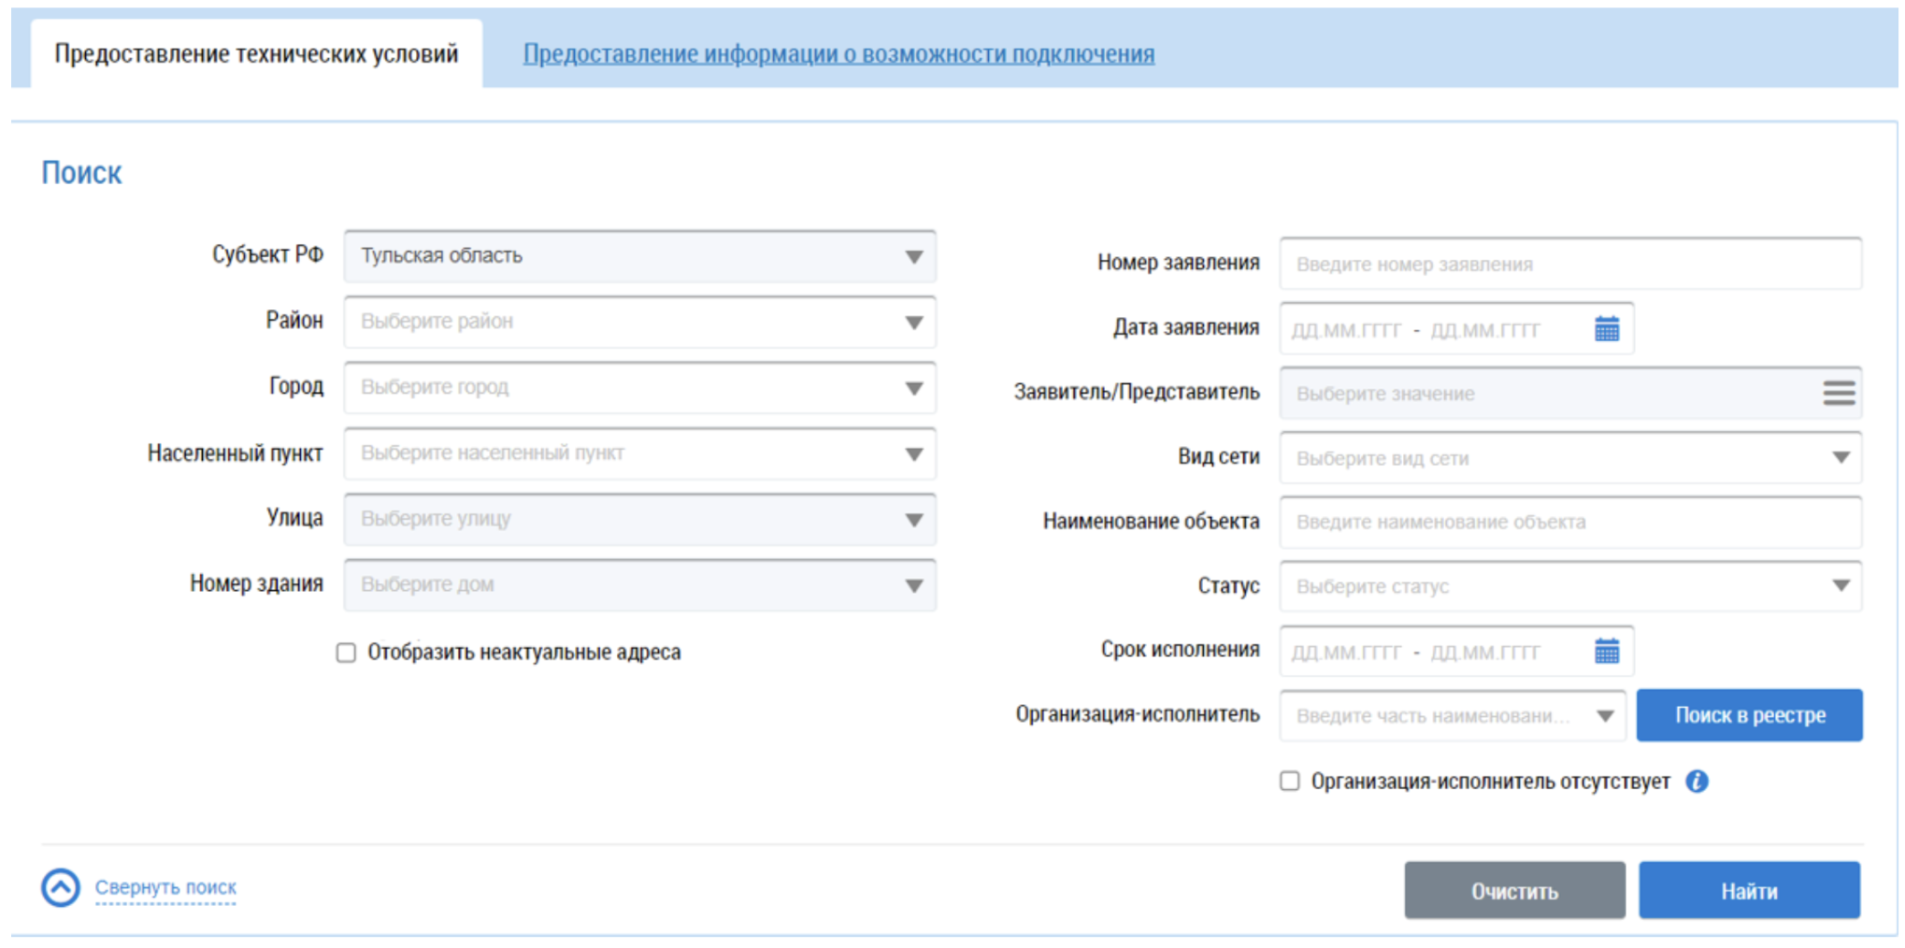Click list icon in Заявитель/Представитель field

tap(1838, 394)
